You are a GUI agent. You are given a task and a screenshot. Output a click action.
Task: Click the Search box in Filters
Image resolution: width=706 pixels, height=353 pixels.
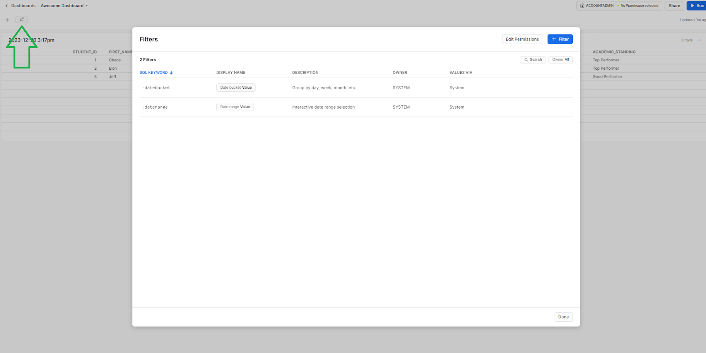coord(533,60)
